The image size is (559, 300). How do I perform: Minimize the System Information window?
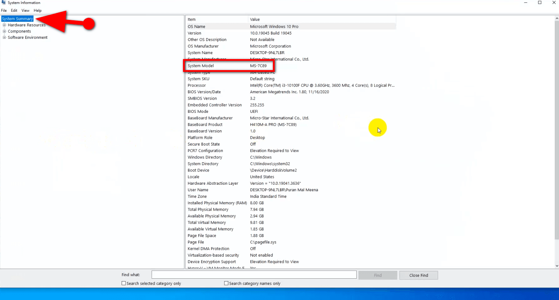(525, 2)
